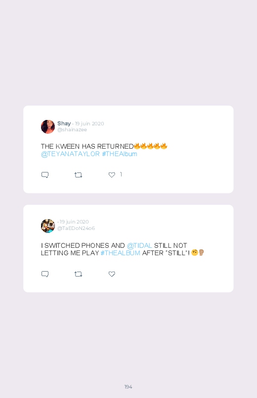
Task: Like Shay's tweet with the heart icon
Action: tap(112, 174)
